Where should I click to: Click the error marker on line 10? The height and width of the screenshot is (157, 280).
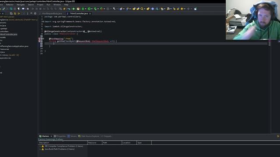[x=39, y=39]
